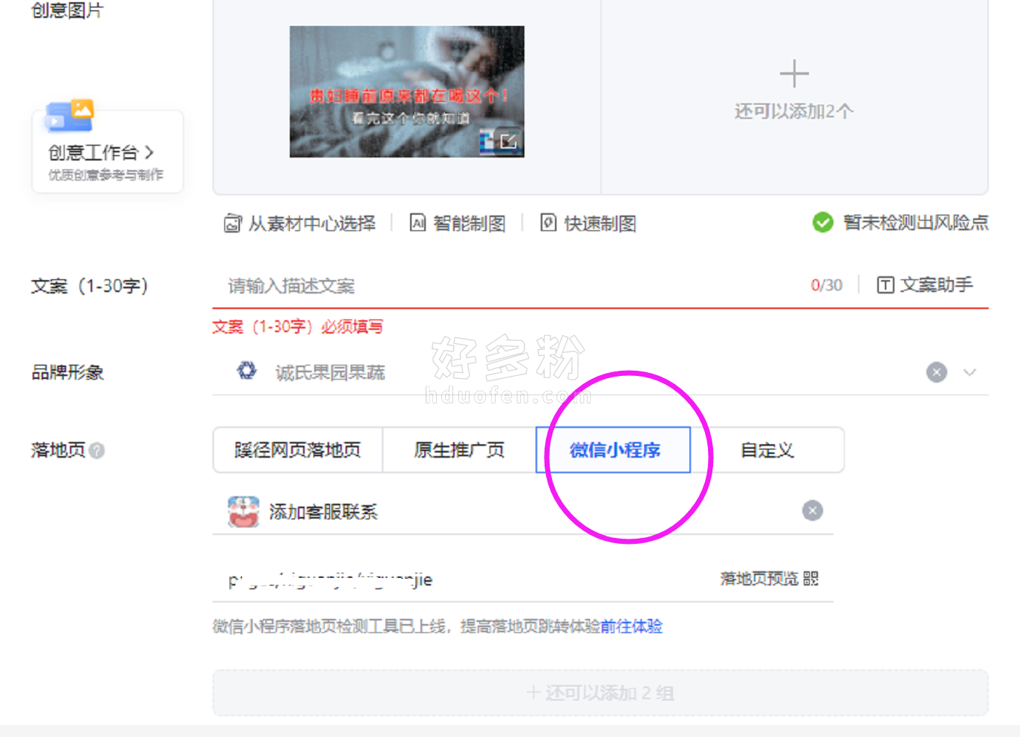
Task: Click the quick drawing icon
Action: coord(548,223)
